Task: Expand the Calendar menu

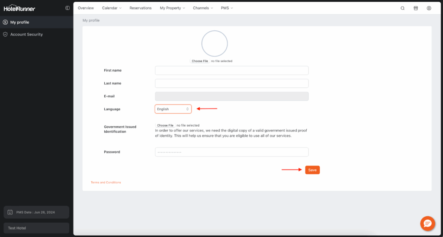Action: pyautogui.click(x=112, y=8)
